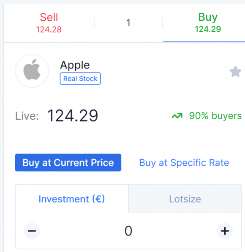Image resolution: width=245 pixels, height=252 pixels.
Task: Click the Live: label
Action: [x=27, y=116]
